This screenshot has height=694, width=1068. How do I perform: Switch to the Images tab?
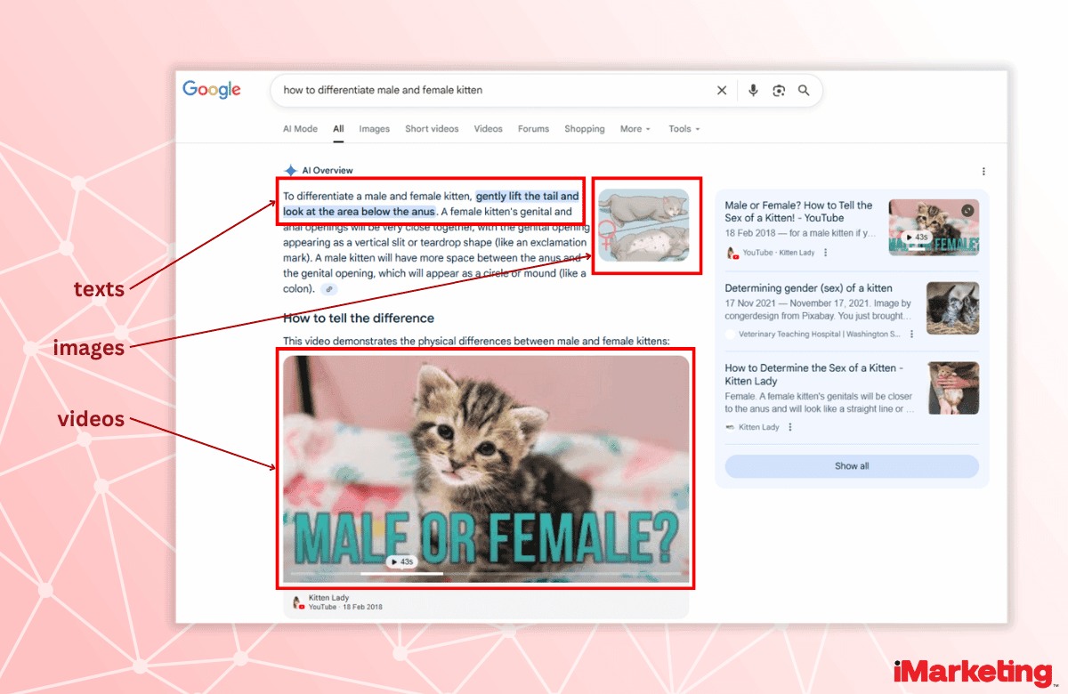click(374, 129)
